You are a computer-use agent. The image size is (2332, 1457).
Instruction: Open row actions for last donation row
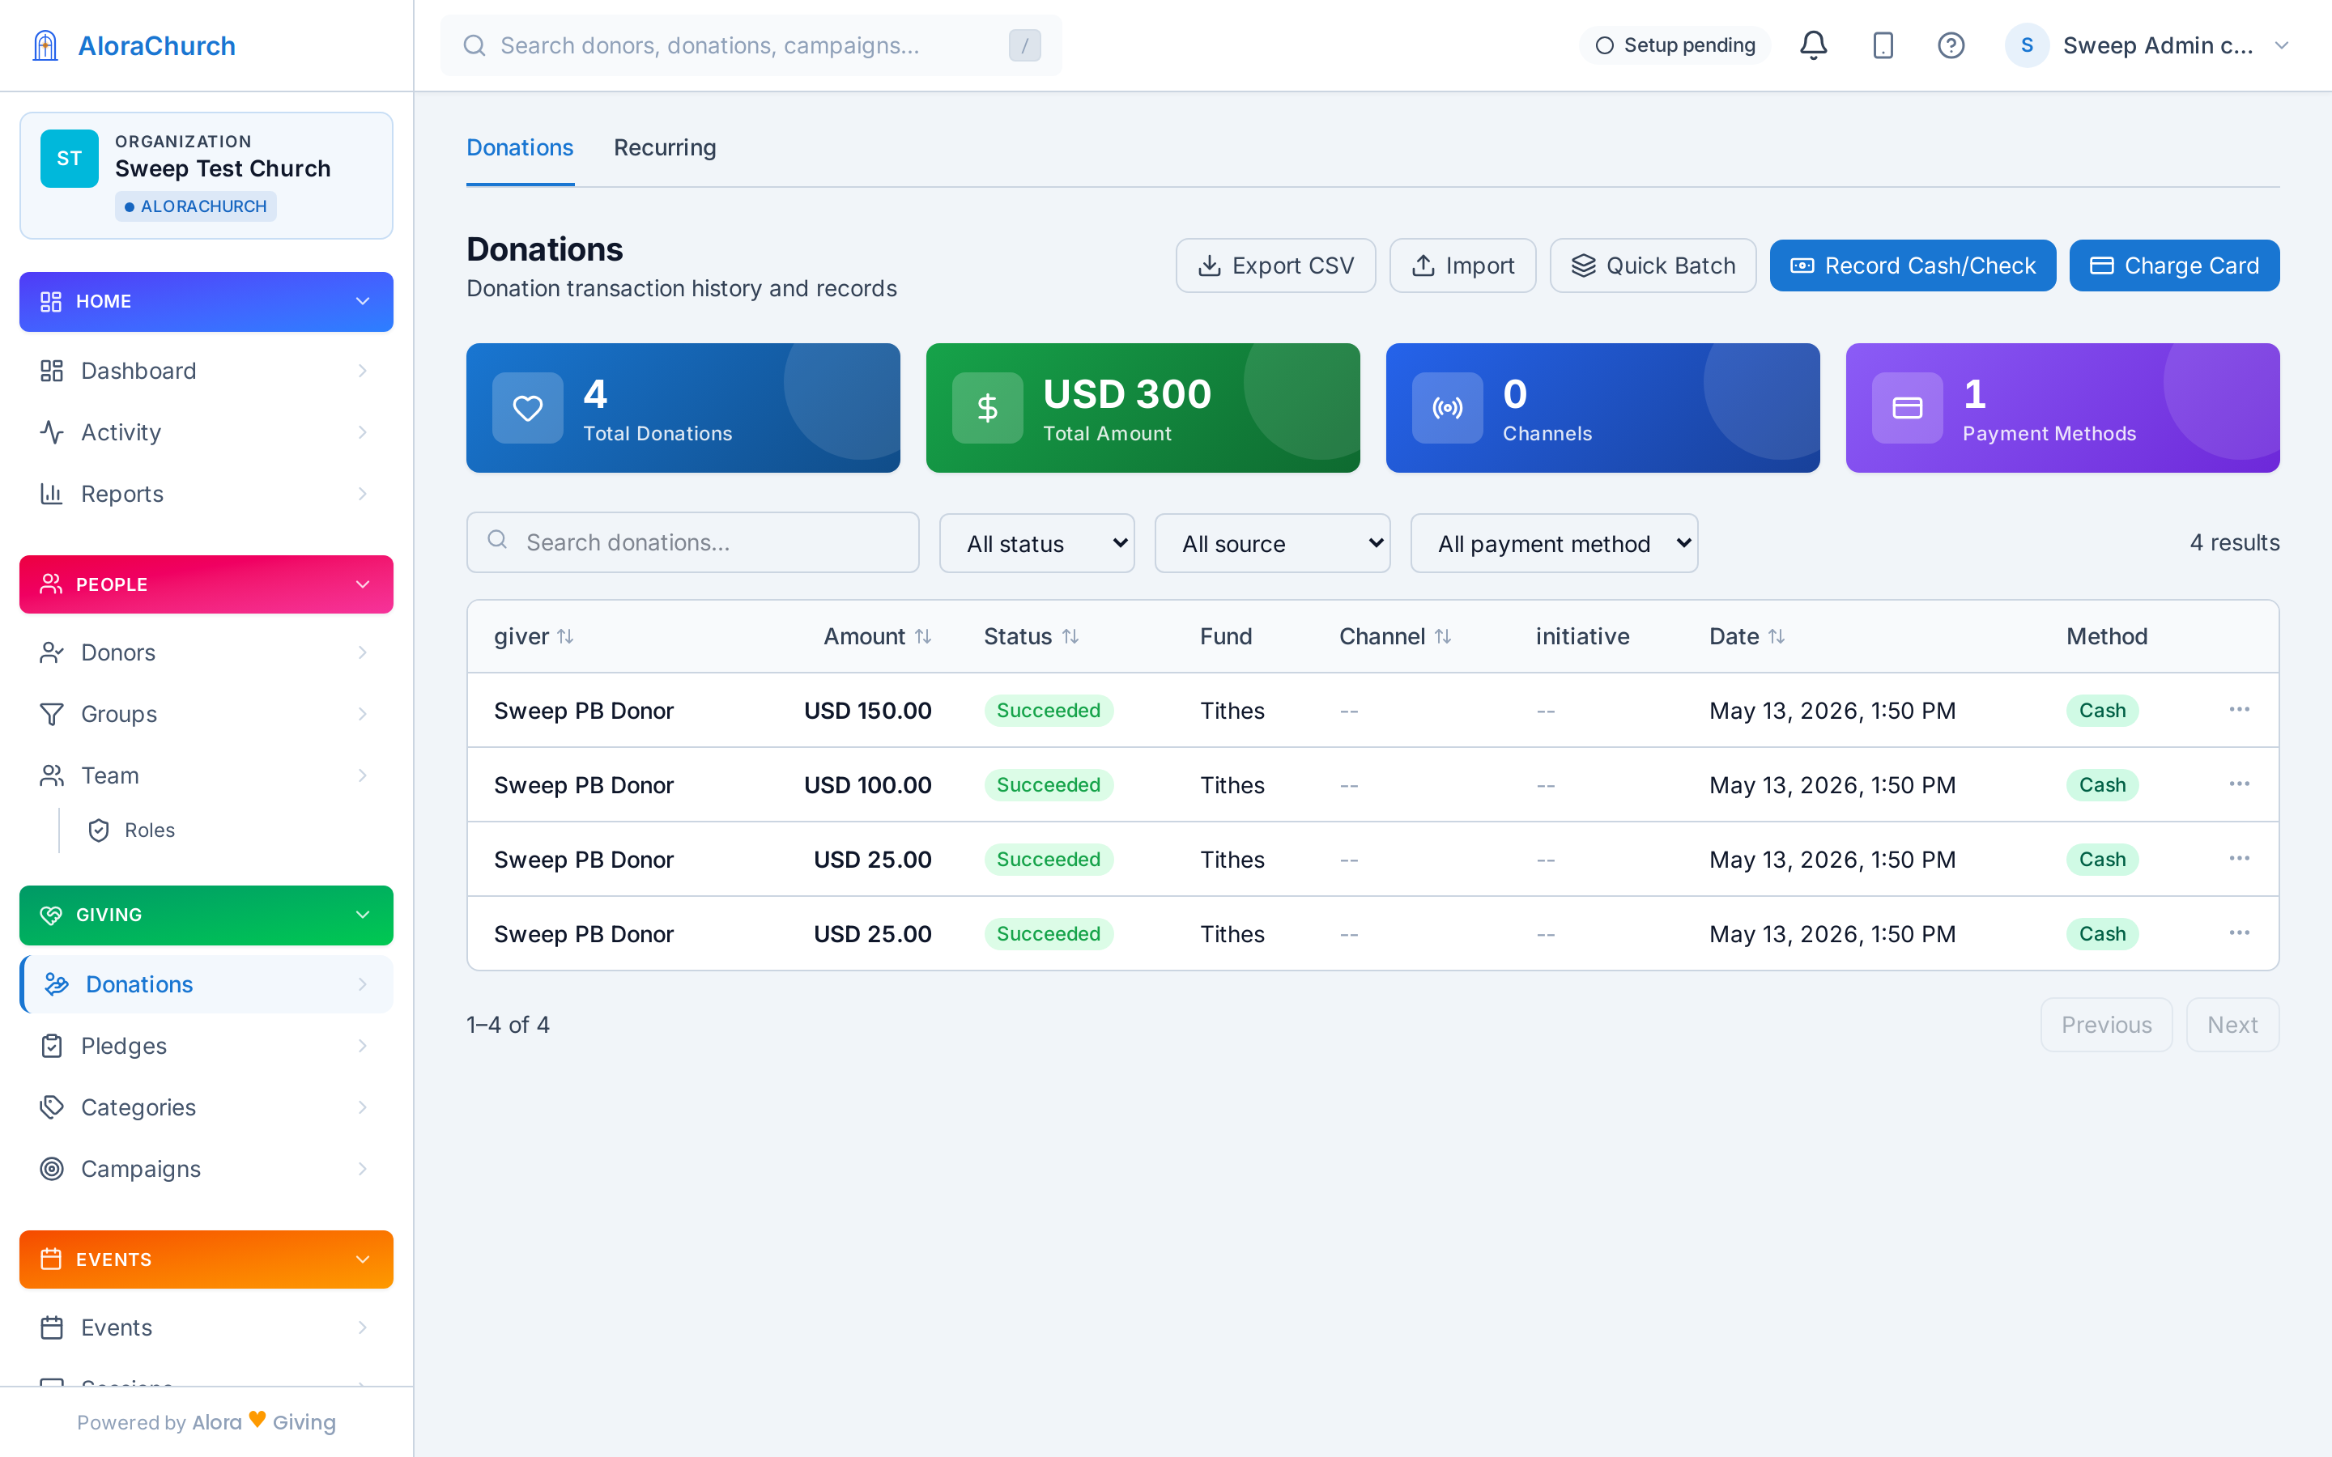point(2240,932)
